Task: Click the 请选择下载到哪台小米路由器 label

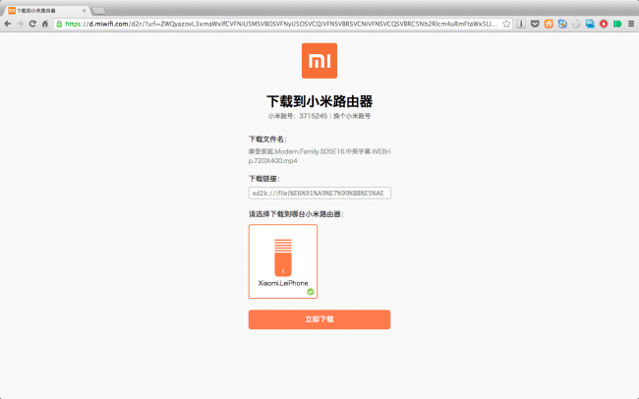Action: click(296, 214)
